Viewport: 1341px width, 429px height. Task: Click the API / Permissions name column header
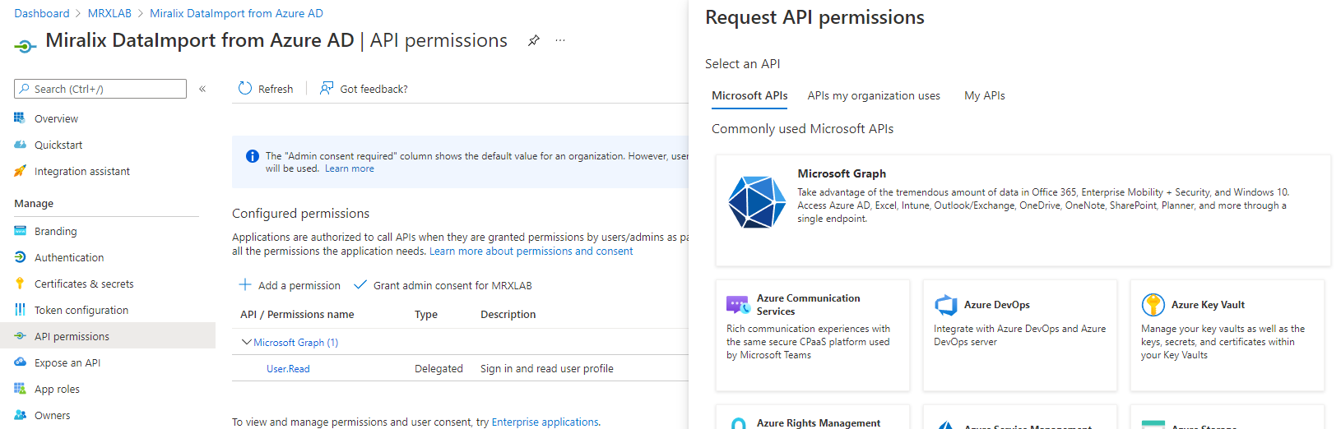tap(297, 314)
